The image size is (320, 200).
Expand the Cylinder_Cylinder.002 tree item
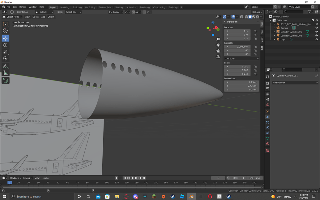[x=274, y=36]
